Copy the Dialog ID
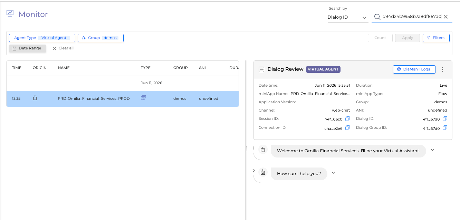Screen dimensions: 460x220 [x=445, y=119]
